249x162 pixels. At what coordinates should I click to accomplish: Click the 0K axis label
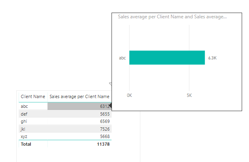click(129, 95)
